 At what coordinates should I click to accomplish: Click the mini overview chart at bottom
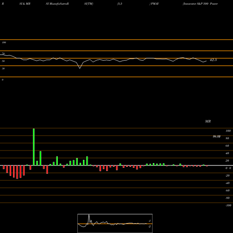(115, 223)
